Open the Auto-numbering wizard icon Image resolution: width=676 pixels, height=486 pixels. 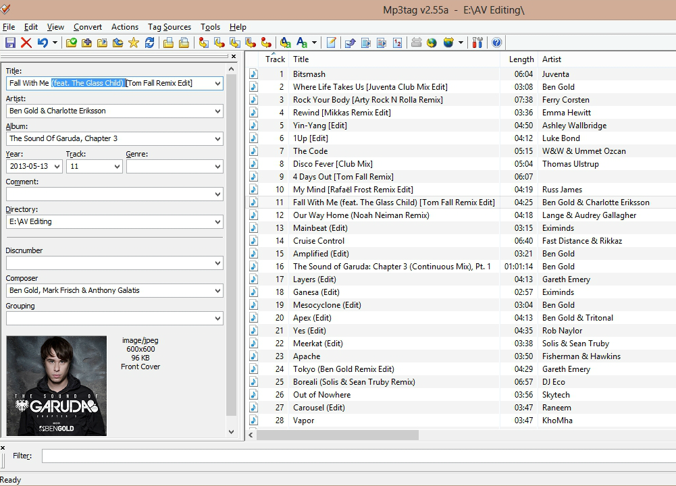click(398, 43)
